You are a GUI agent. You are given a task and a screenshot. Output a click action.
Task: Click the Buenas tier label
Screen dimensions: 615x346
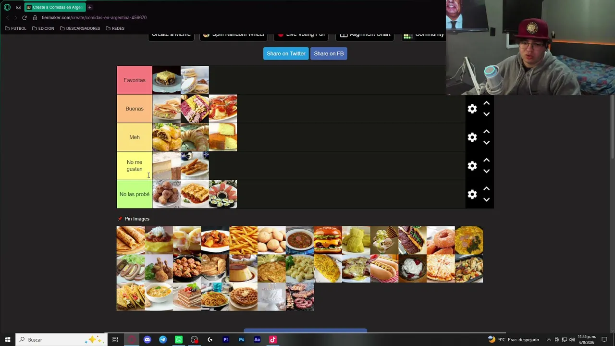click(x=135, y=109)
